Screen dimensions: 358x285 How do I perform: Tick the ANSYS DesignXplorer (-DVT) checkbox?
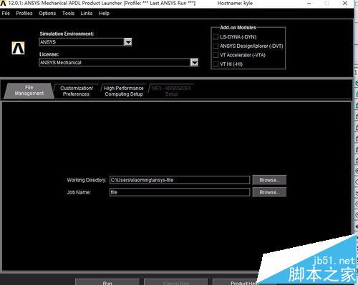[x=216, y=46]
